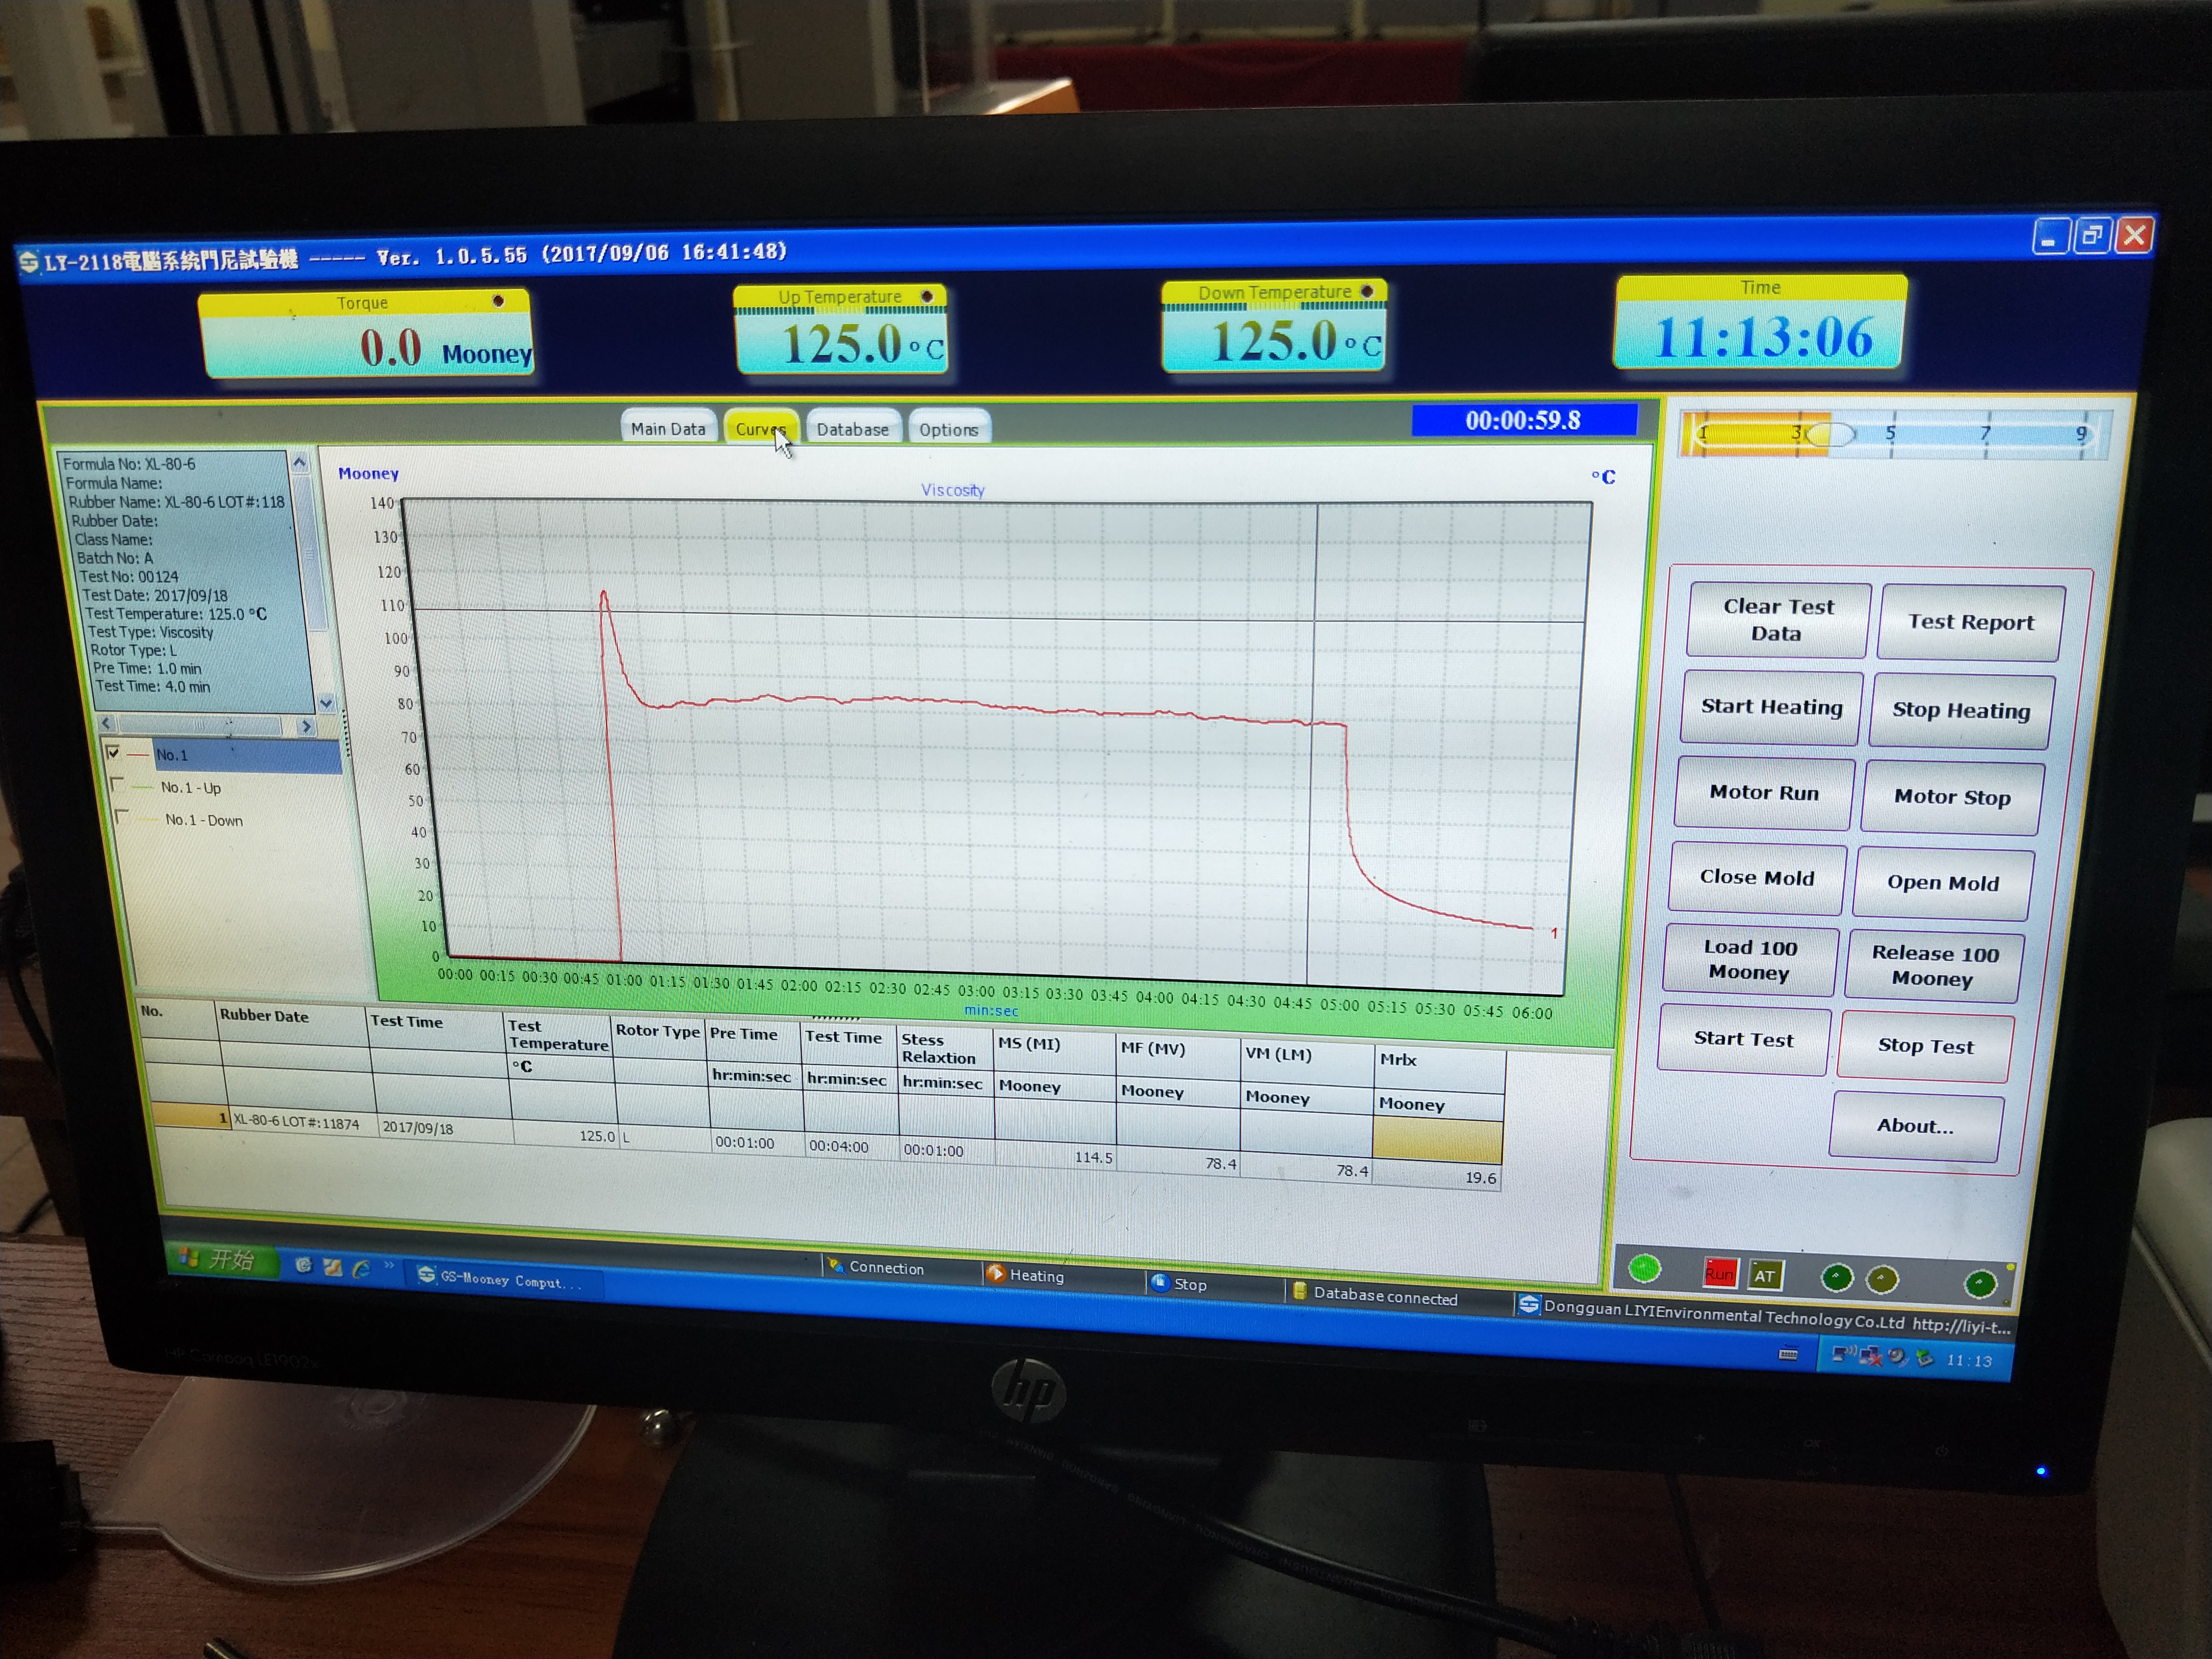Screen dimensions: 2212x1659
Task: Switch to the Main Data tab
Action: [668, 428]
